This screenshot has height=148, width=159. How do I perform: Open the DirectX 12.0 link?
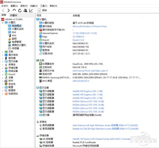78,40
